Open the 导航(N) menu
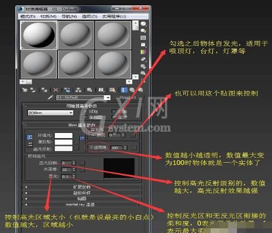The height and width of the screenshot is (233, 272). coord(69,16)
